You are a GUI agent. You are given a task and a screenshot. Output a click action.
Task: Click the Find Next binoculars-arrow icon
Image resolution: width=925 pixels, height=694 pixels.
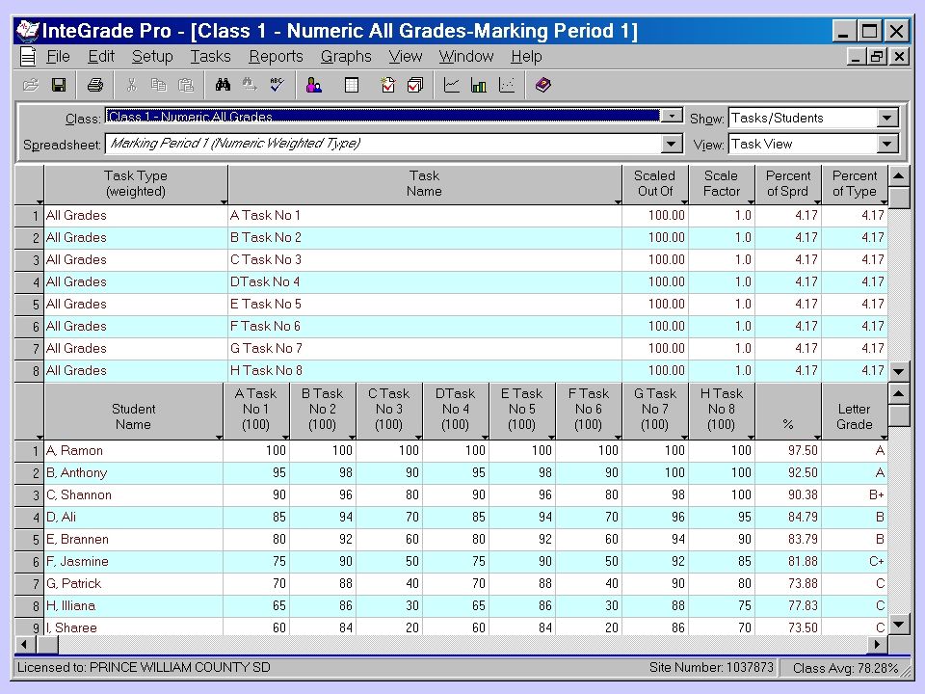click(x=250, y=85)
